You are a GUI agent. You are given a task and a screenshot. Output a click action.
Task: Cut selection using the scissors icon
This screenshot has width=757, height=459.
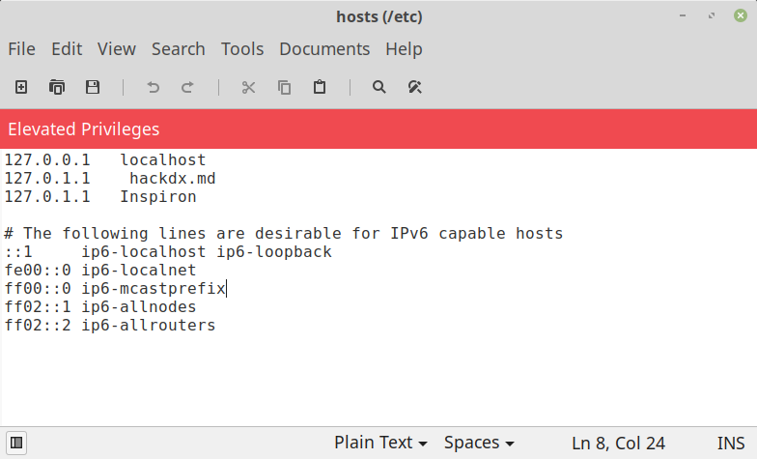pos(248,87)
